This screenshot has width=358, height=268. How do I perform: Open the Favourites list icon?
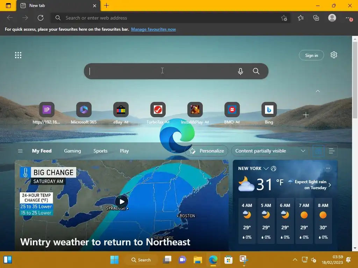tap(301, 18)
